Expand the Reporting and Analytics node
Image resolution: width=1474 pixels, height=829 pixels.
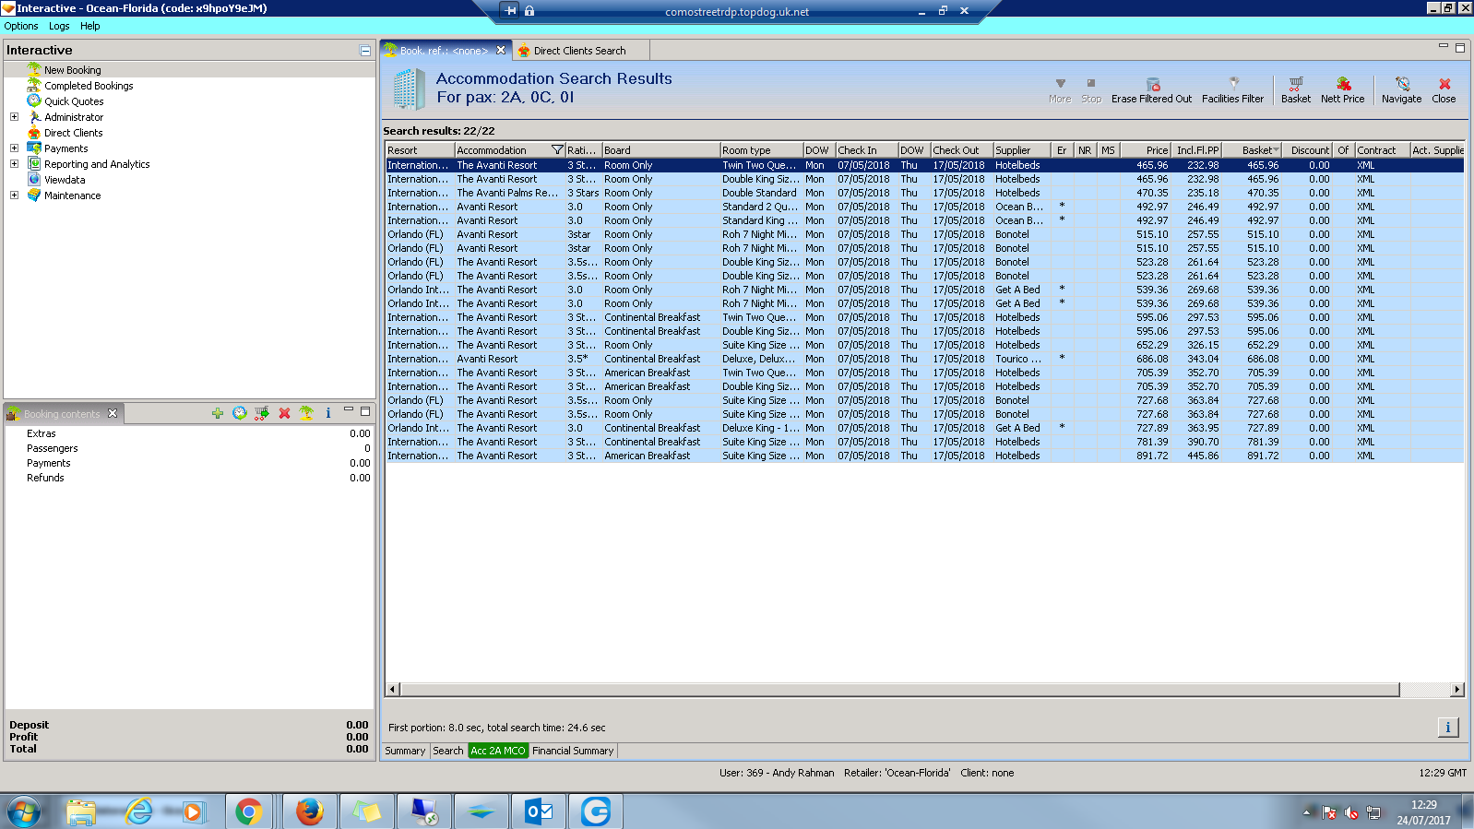click(14, 164)
